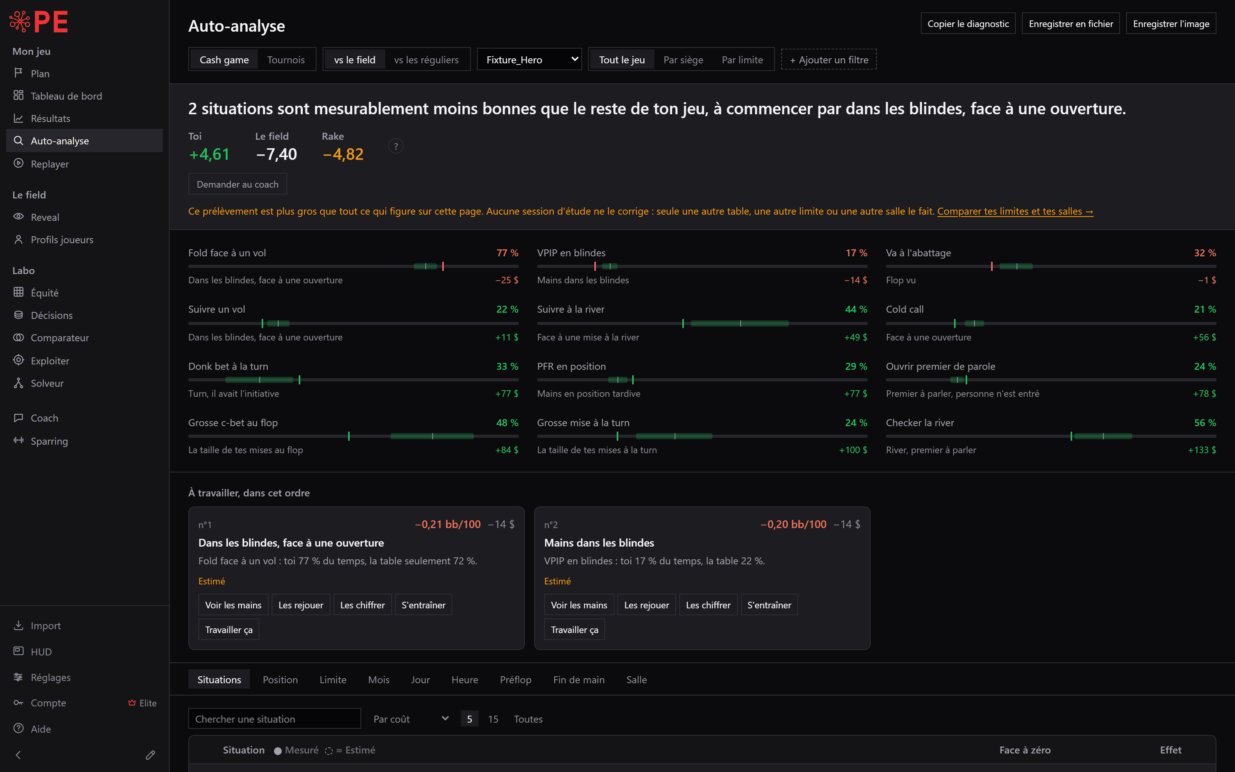
Task: Click the pencil edit icon in sidebar
Action: click(x=150, y=755)
